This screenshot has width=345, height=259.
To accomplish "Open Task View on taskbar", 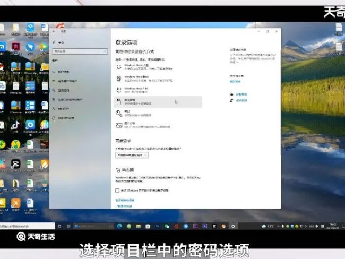I will click(x=68, y=226).
